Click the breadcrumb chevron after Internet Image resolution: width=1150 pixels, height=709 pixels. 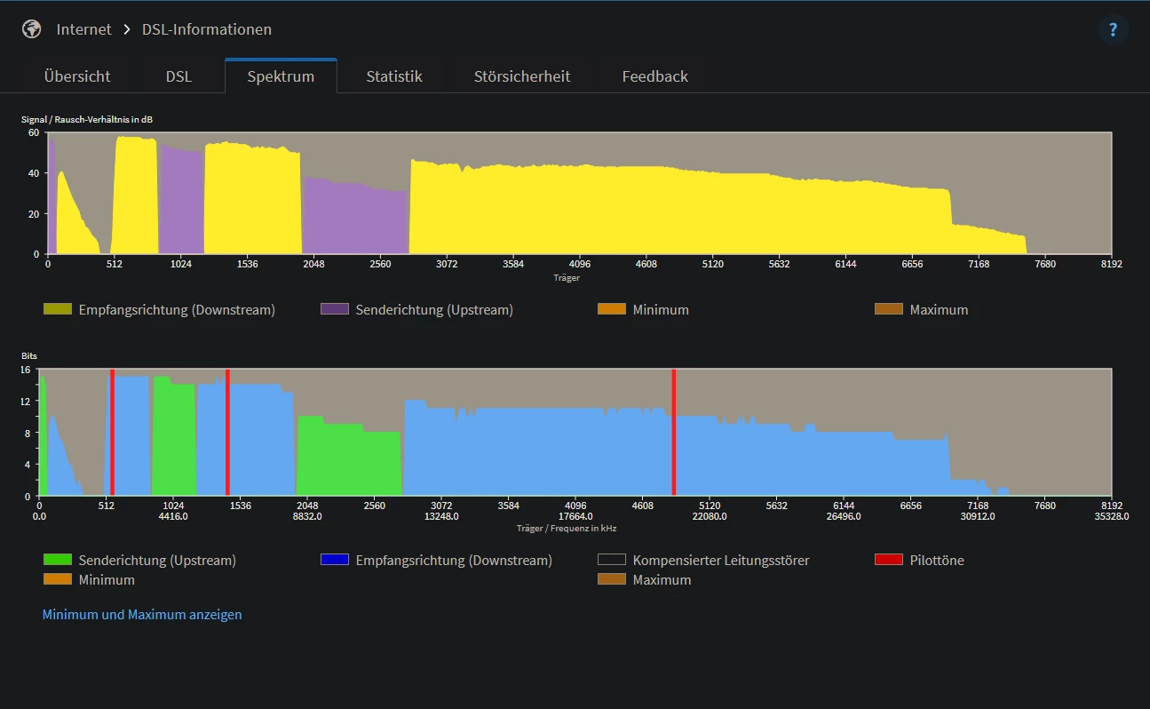pyautogui.click(x=127, y=29)
